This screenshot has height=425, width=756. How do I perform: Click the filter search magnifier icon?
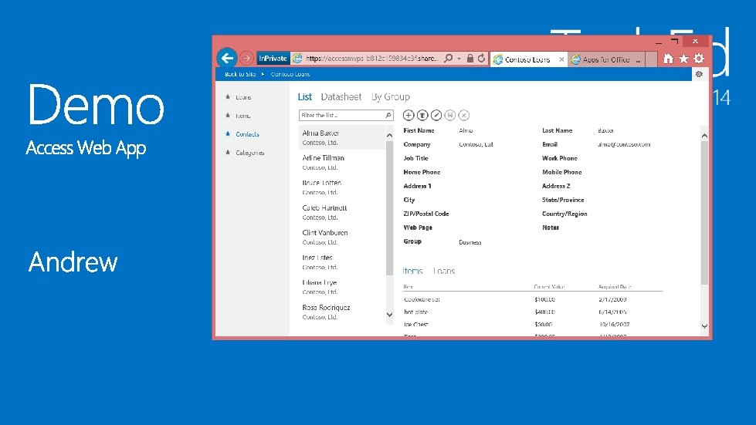[x=388, y=116]
